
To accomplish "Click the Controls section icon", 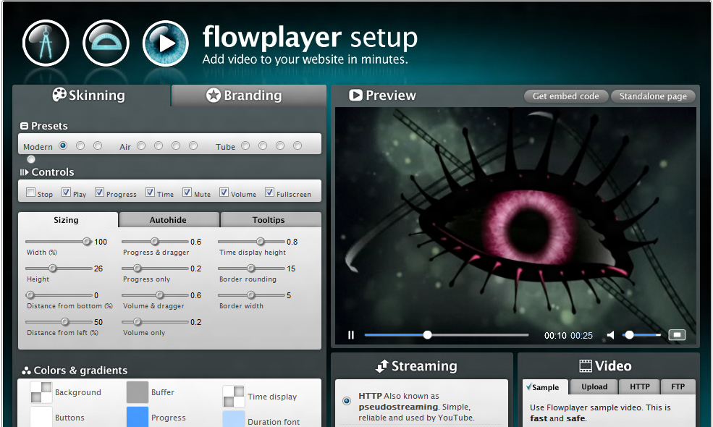I will pos(24,172).
